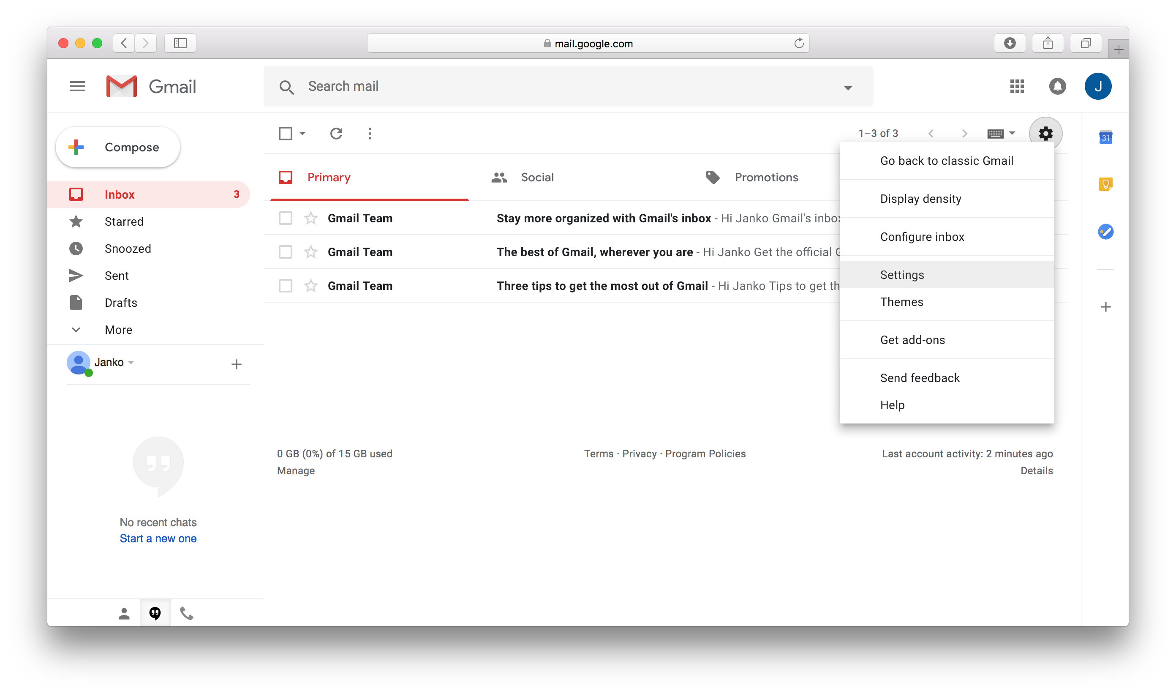The image size is (1176, 694).
Task: Open the phone calls icon
Action: coord(187,613)
